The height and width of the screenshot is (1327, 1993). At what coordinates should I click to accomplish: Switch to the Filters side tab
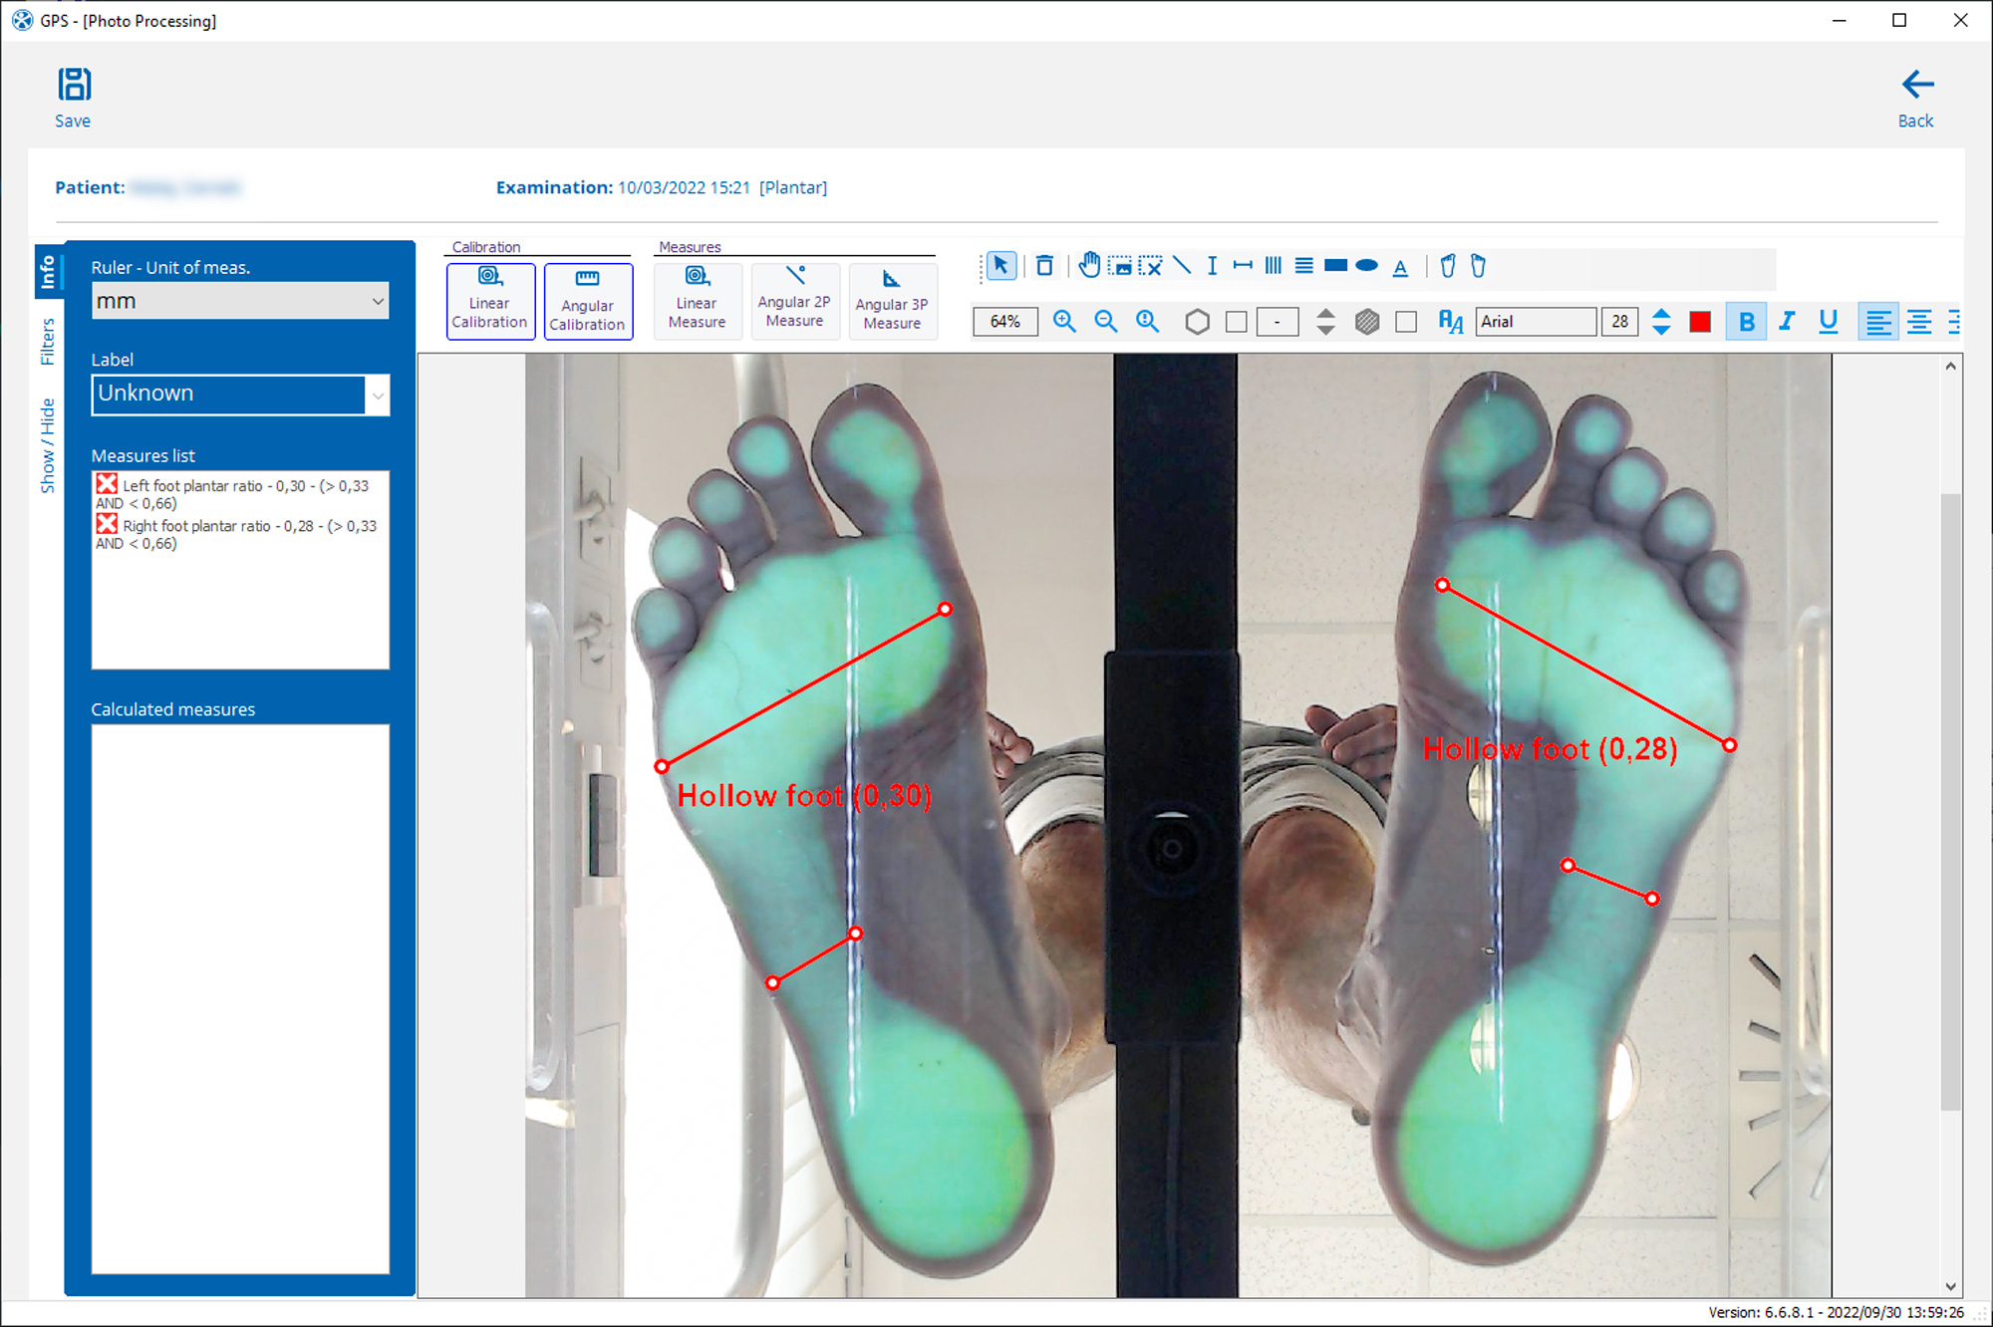[x=47, y=342]
